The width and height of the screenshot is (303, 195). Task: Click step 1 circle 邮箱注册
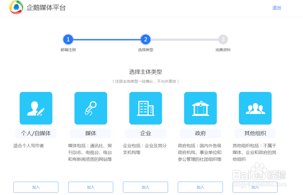pos(68,39)
